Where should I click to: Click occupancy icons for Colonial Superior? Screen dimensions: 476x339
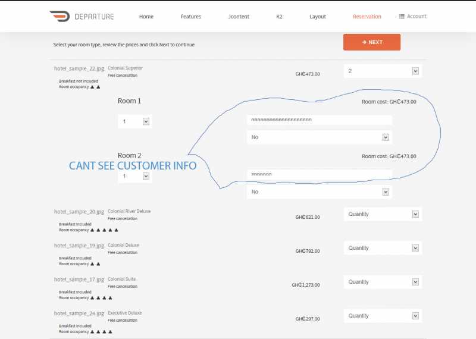[95, 87]
